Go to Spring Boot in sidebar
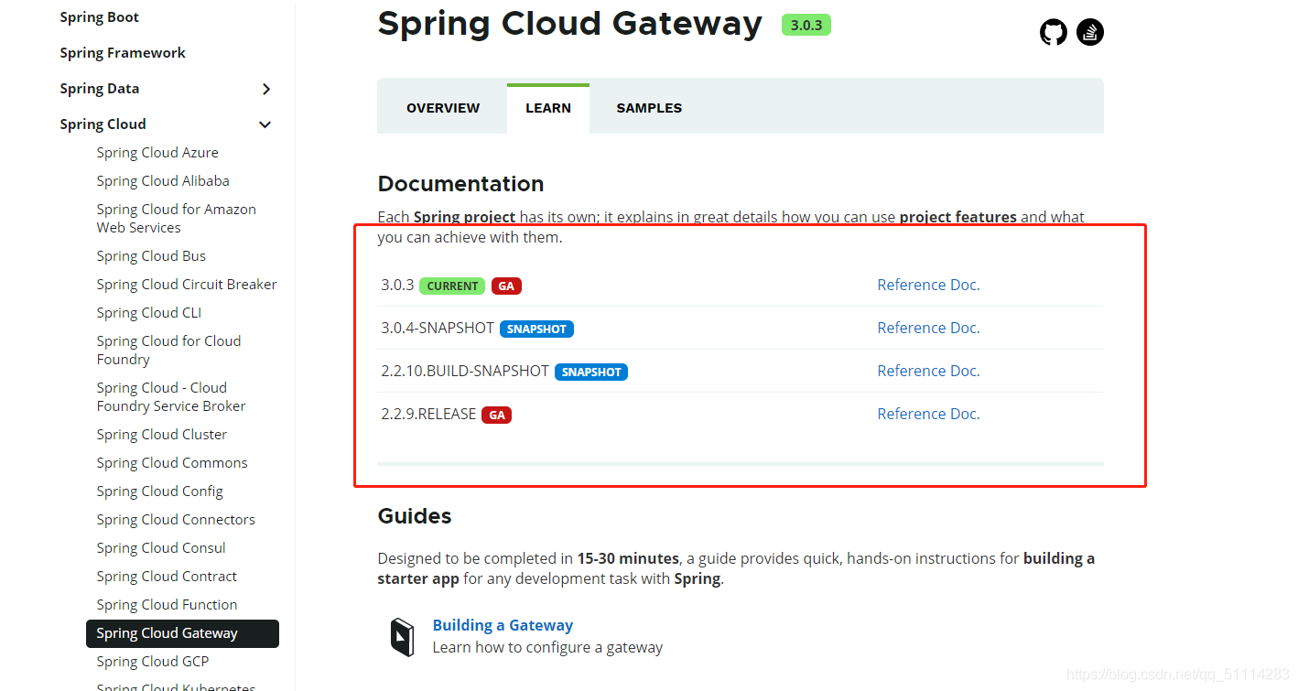 (x=100, y=17)
